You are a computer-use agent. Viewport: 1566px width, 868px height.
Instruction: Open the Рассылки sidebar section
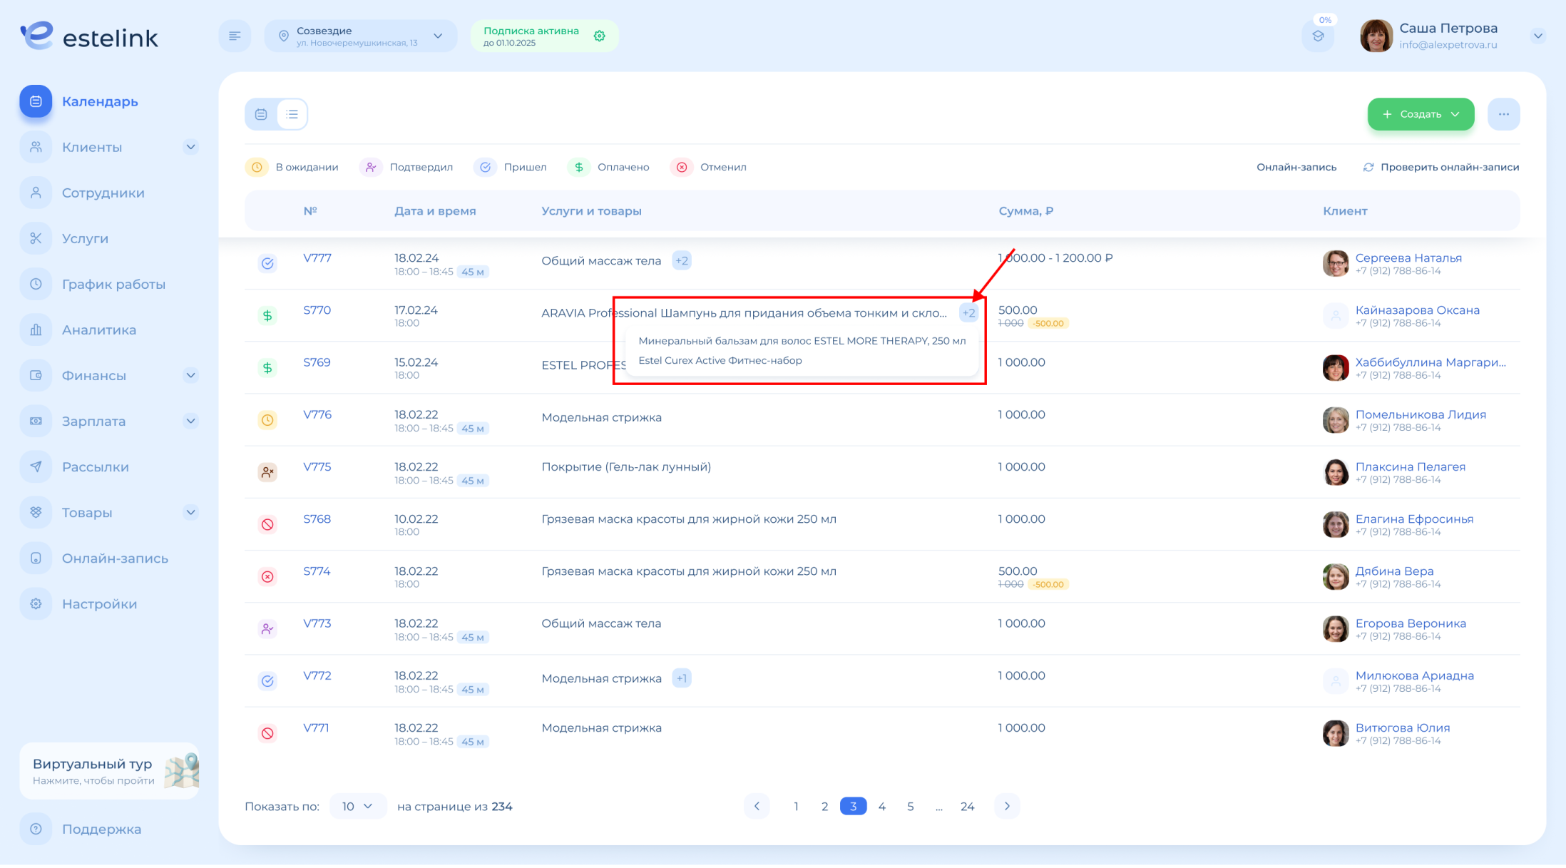coord(96,466)
